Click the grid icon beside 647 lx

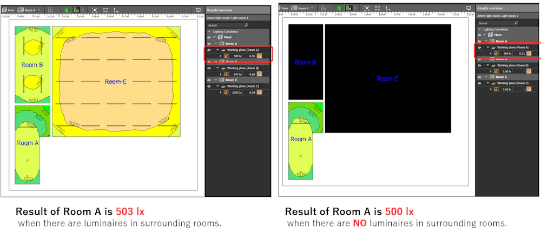[x=226, y=74]
